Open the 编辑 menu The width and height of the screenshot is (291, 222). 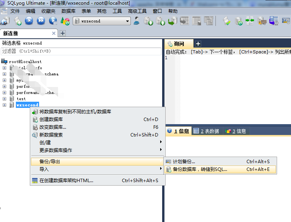(x=31, y=11)
